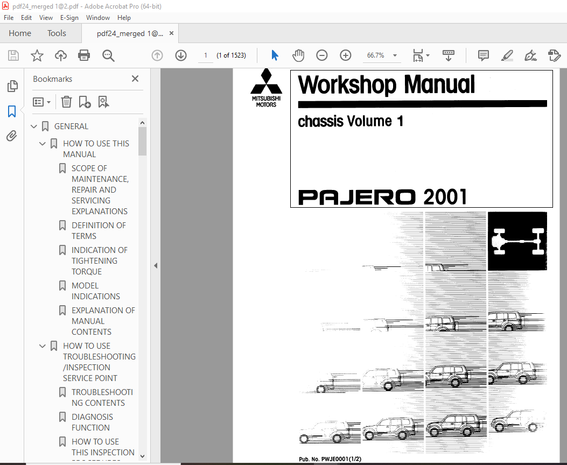Screen dimensions: 567x465
Task: Open the Edit menu
Action: [x=26, y=18]
